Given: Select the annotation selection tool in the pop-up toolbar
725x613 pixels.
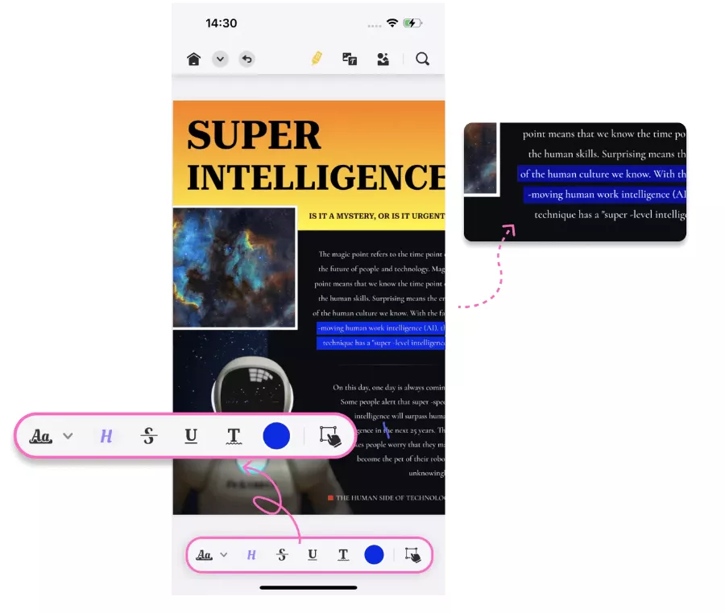Looking at the screenshot, I should click(331, 436).
